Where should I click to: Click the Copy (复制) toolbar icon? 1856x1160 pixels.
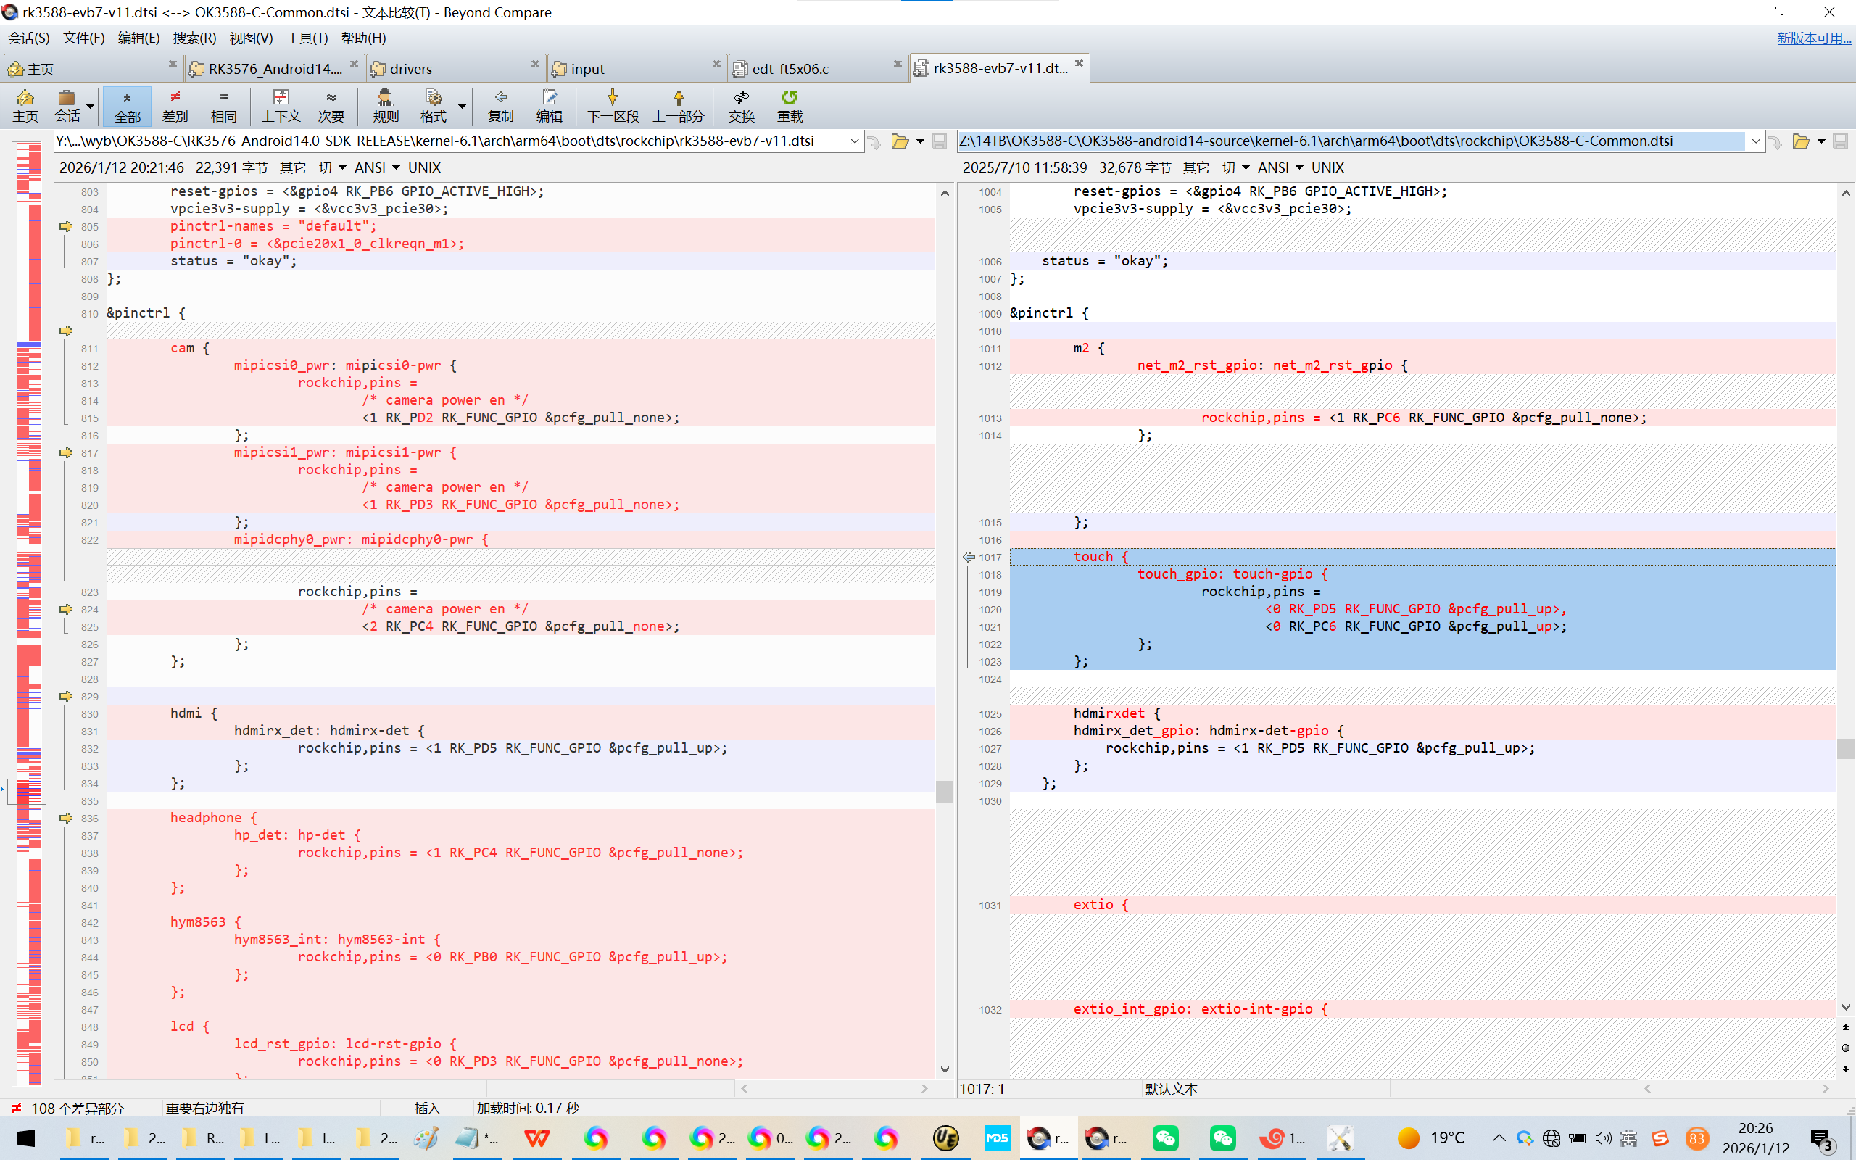(x=500, y=105)
